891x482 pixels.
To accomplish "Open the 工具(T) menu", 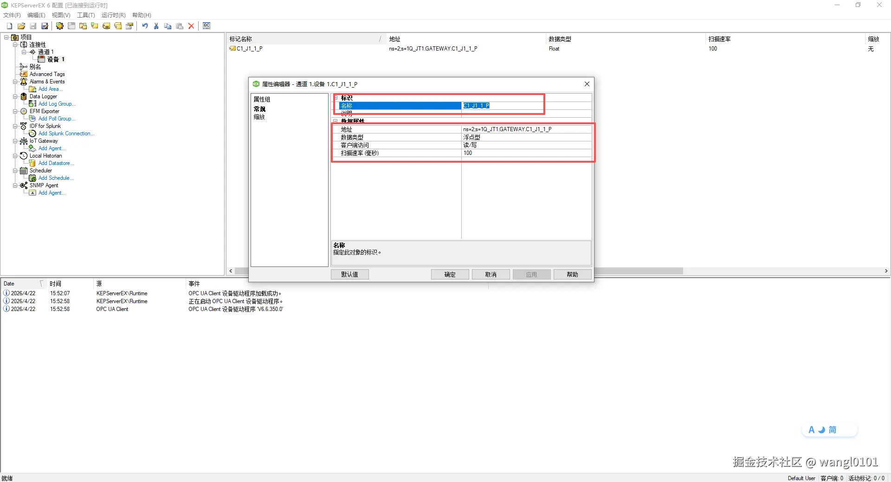I will [x=86, y=15].
